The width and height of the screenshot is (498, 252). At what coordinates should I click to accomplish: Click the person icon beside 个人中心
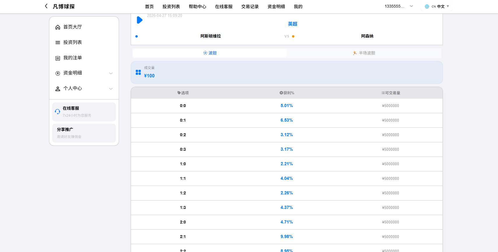pyautogui.click(x=58, y=89)
